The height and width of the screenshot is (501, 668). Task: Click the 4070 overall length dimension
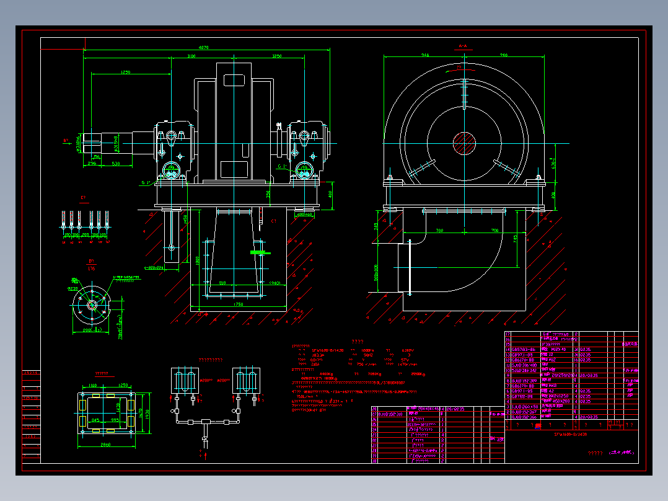203,47
